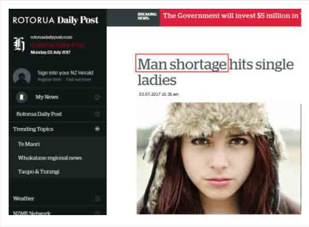Click the user profile avatar icon
This screenshot has height=227, width=309.
22,75
